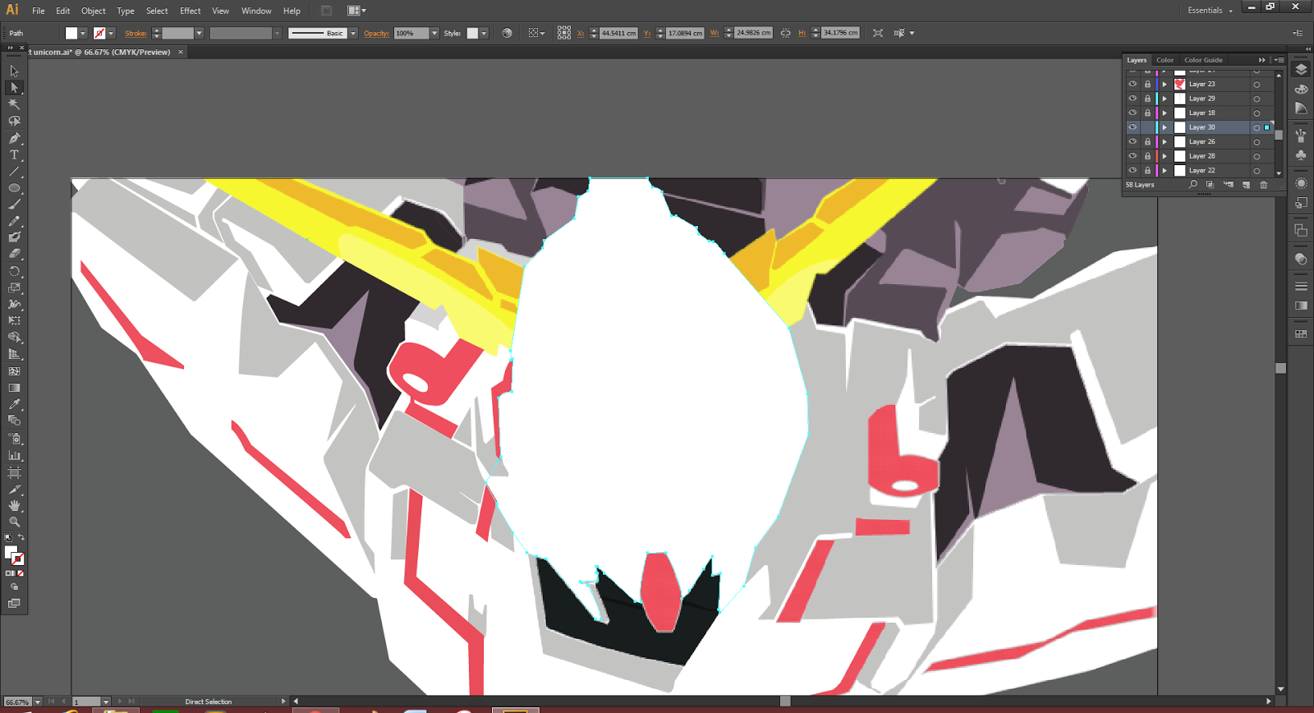Select the Pen tool
This screenshot has height=713, width=1314.
(x=14, y=138)
